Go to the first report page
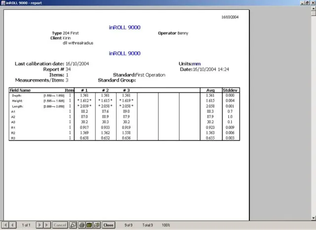 coord(5,225)
